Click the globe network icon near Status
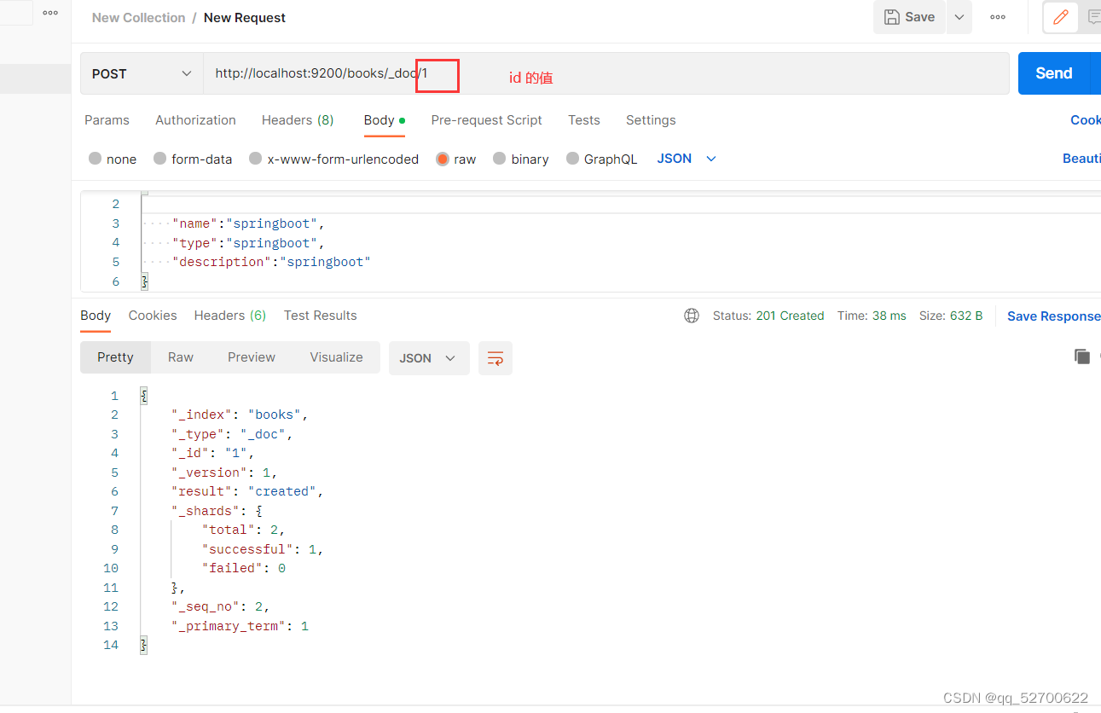 692,316
